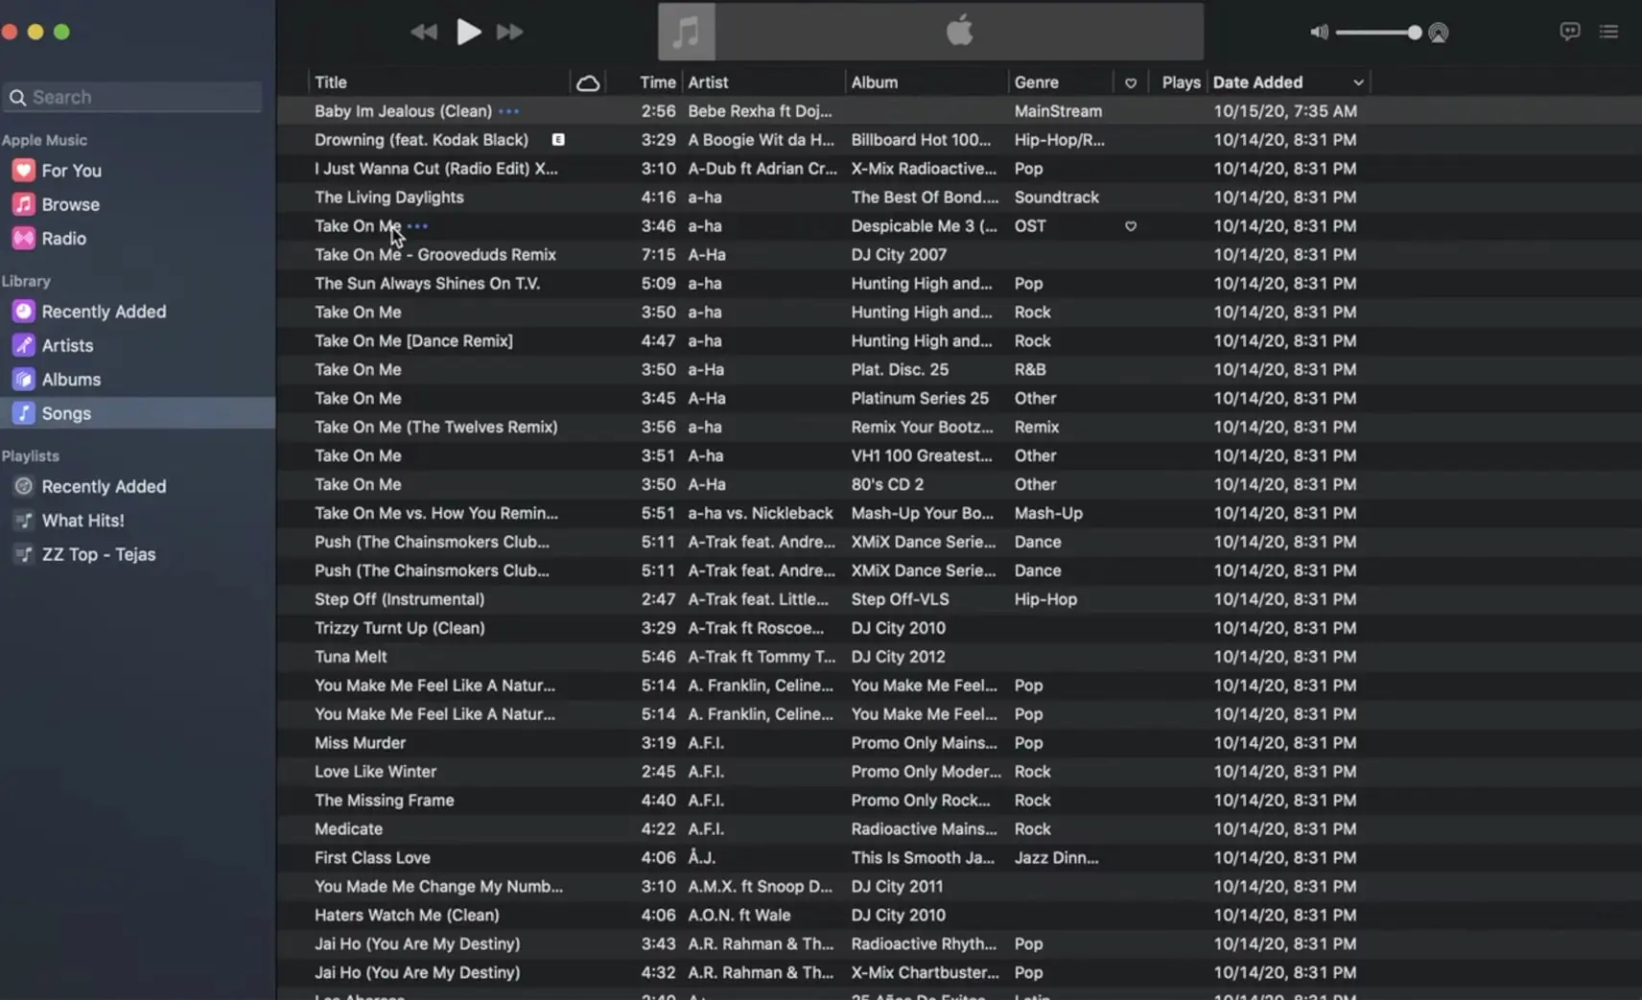
Task: Click the 7:15 time cell
Action: click(x=658, y=255)
